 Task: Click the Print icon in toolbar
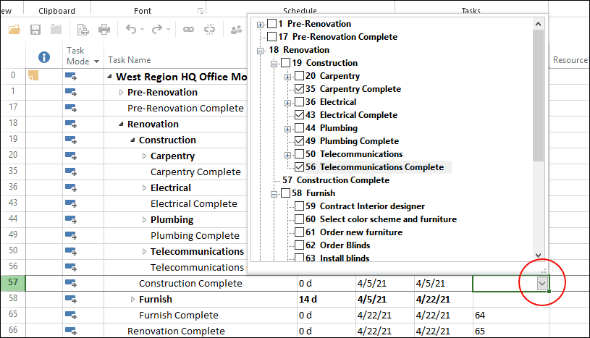[104, 30]
